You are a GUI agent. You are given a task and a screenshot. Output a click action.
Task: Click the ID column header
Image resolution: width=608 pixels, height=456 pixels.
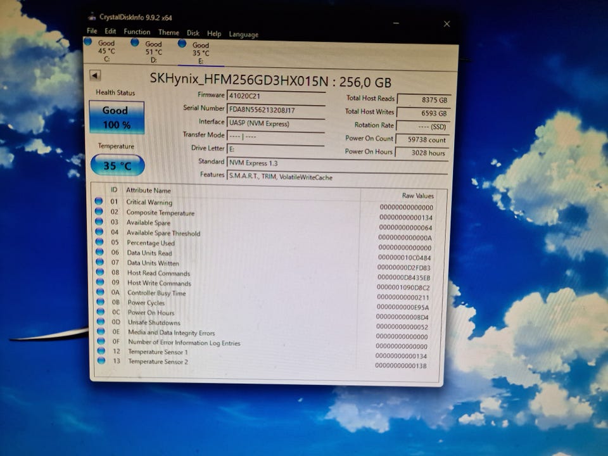coord(113,189)
